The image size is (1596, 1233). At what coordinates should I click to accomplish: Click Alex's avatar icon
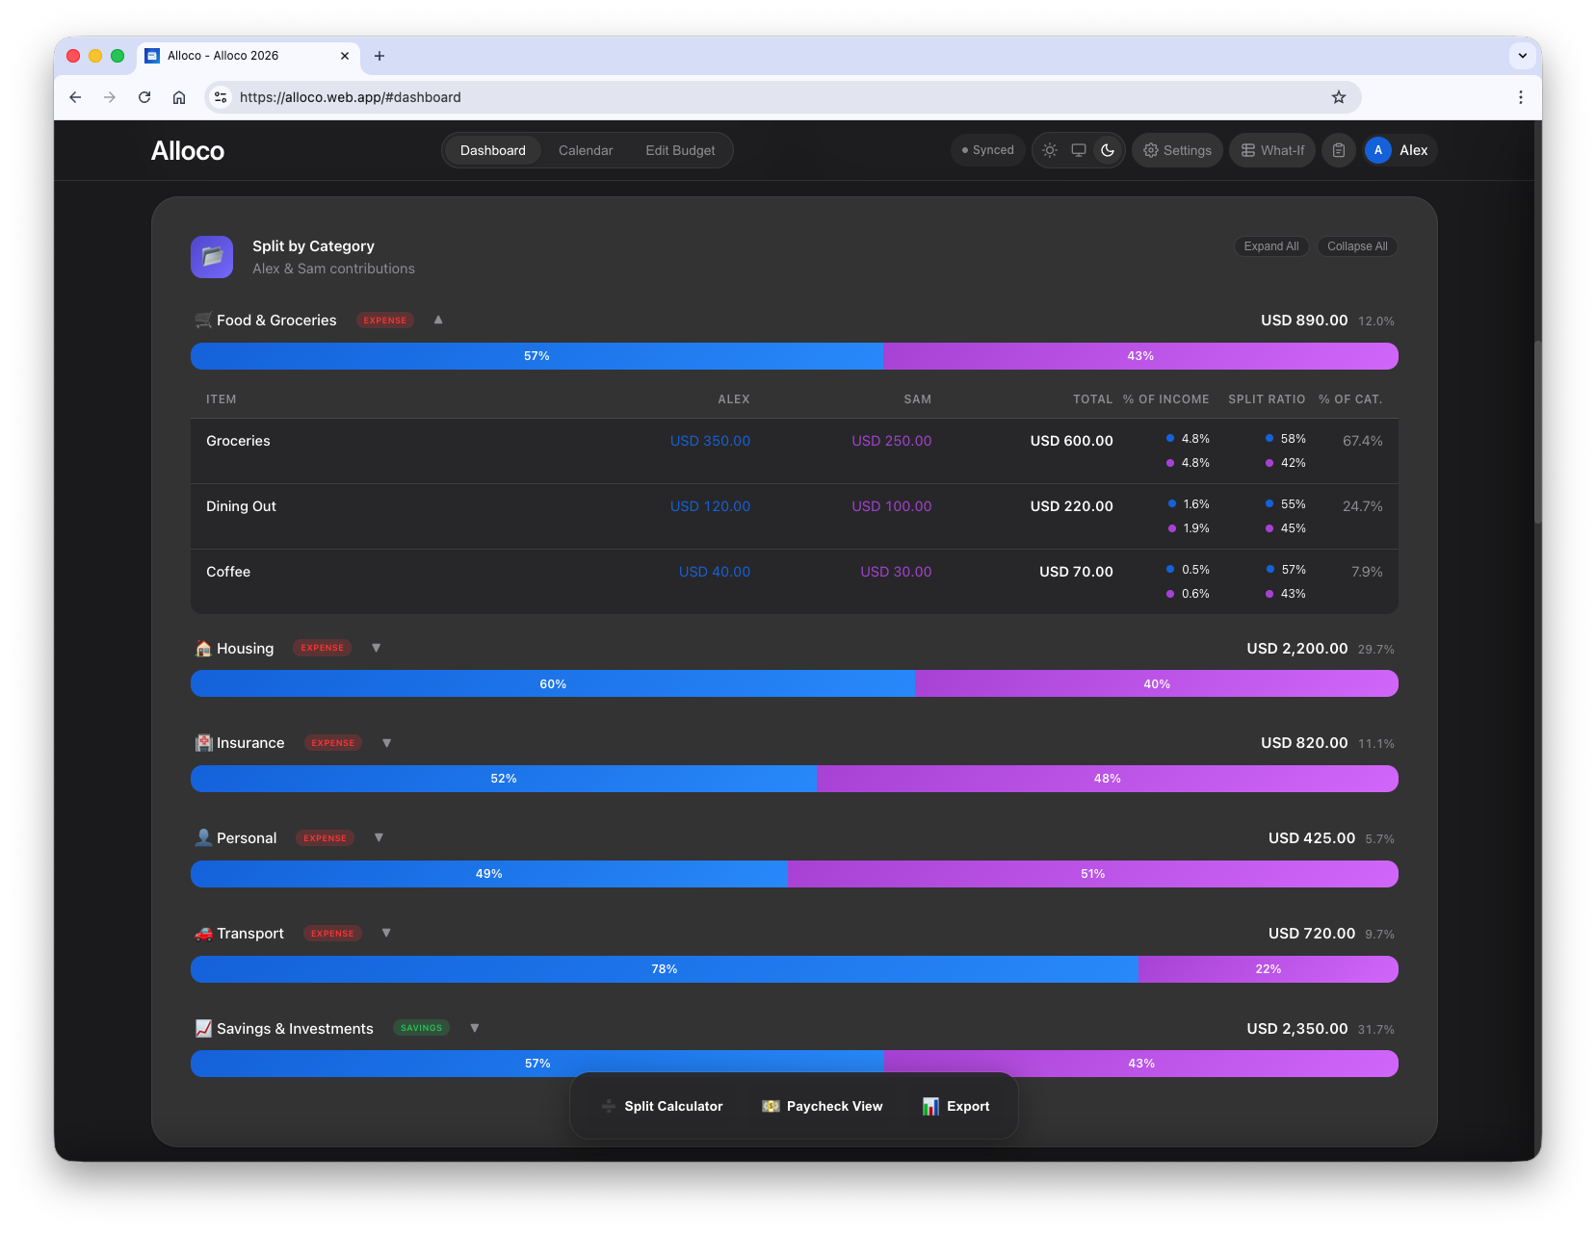click(1378, 150)
